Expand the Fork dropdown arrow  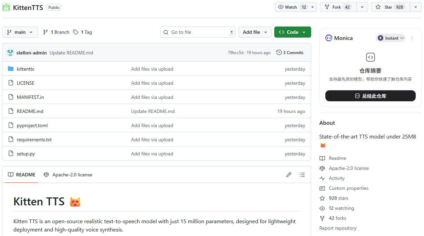tap(362, 7)
